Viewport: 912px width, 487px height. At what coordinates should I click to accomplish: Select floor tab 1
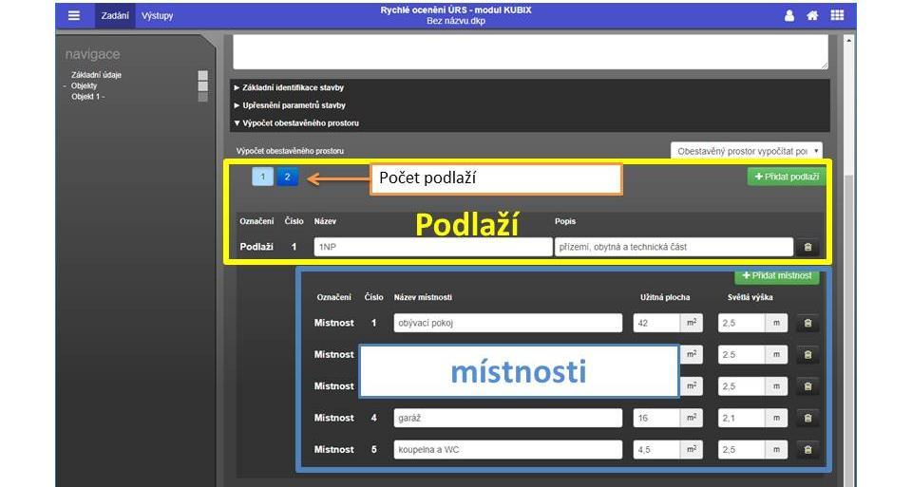pyautogui.click(x=262, y=177)
